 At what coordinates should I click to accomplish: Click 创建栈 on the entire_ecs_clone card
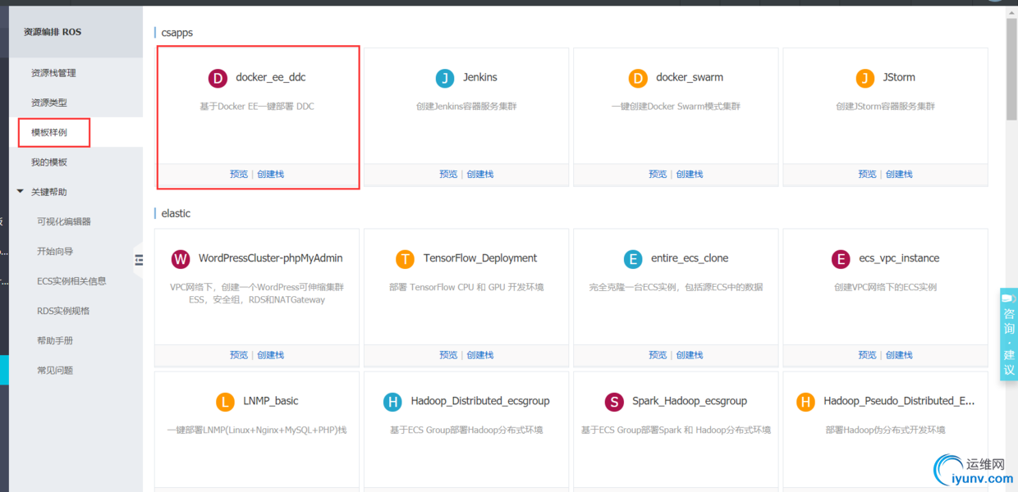pos(690,355)
